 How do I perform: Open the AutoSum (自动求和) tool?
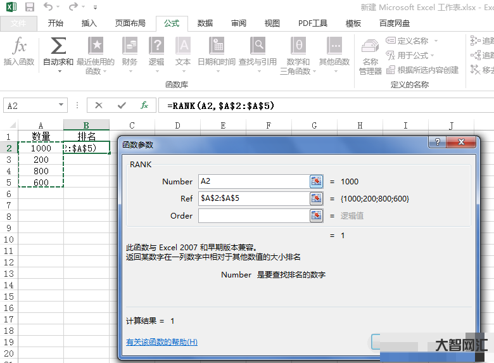(58, 51)
